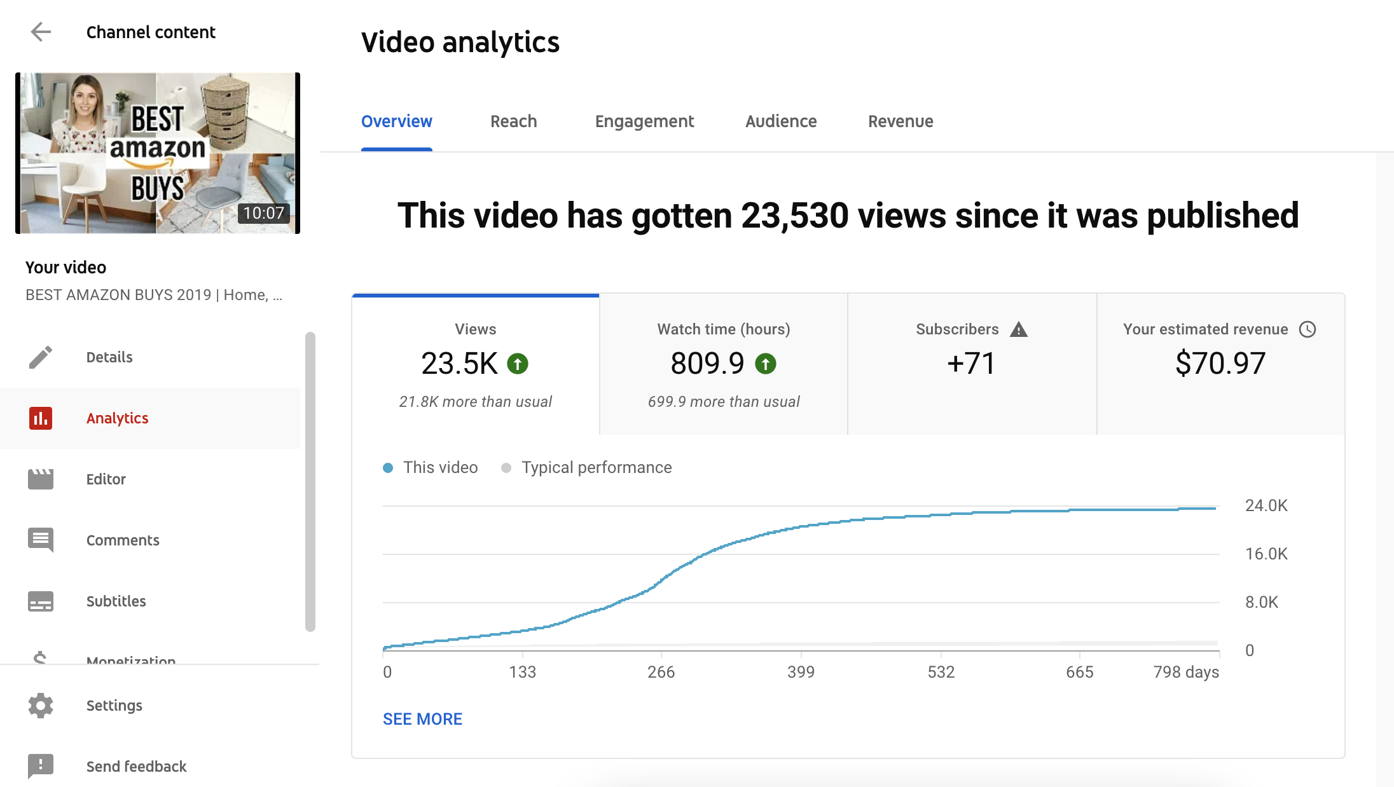This screenshot has width=1394, height=787.
Task: Click the Video analytics page title
Action: (x=460, y=43)
